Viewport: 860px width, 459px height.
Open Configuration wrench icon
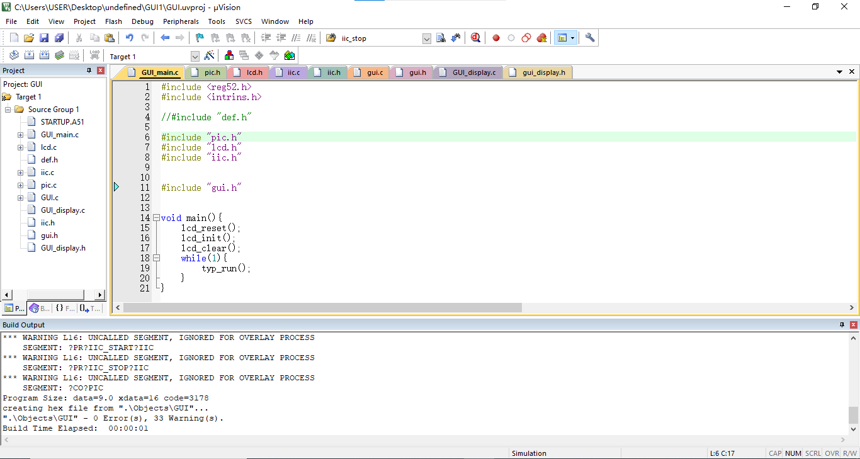(590, 38)
